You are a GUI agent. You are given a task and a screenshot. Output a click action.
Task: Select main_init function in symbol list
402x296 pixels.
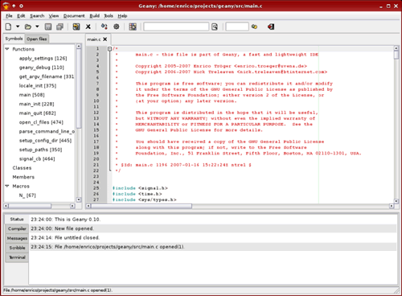coord(36,104)
